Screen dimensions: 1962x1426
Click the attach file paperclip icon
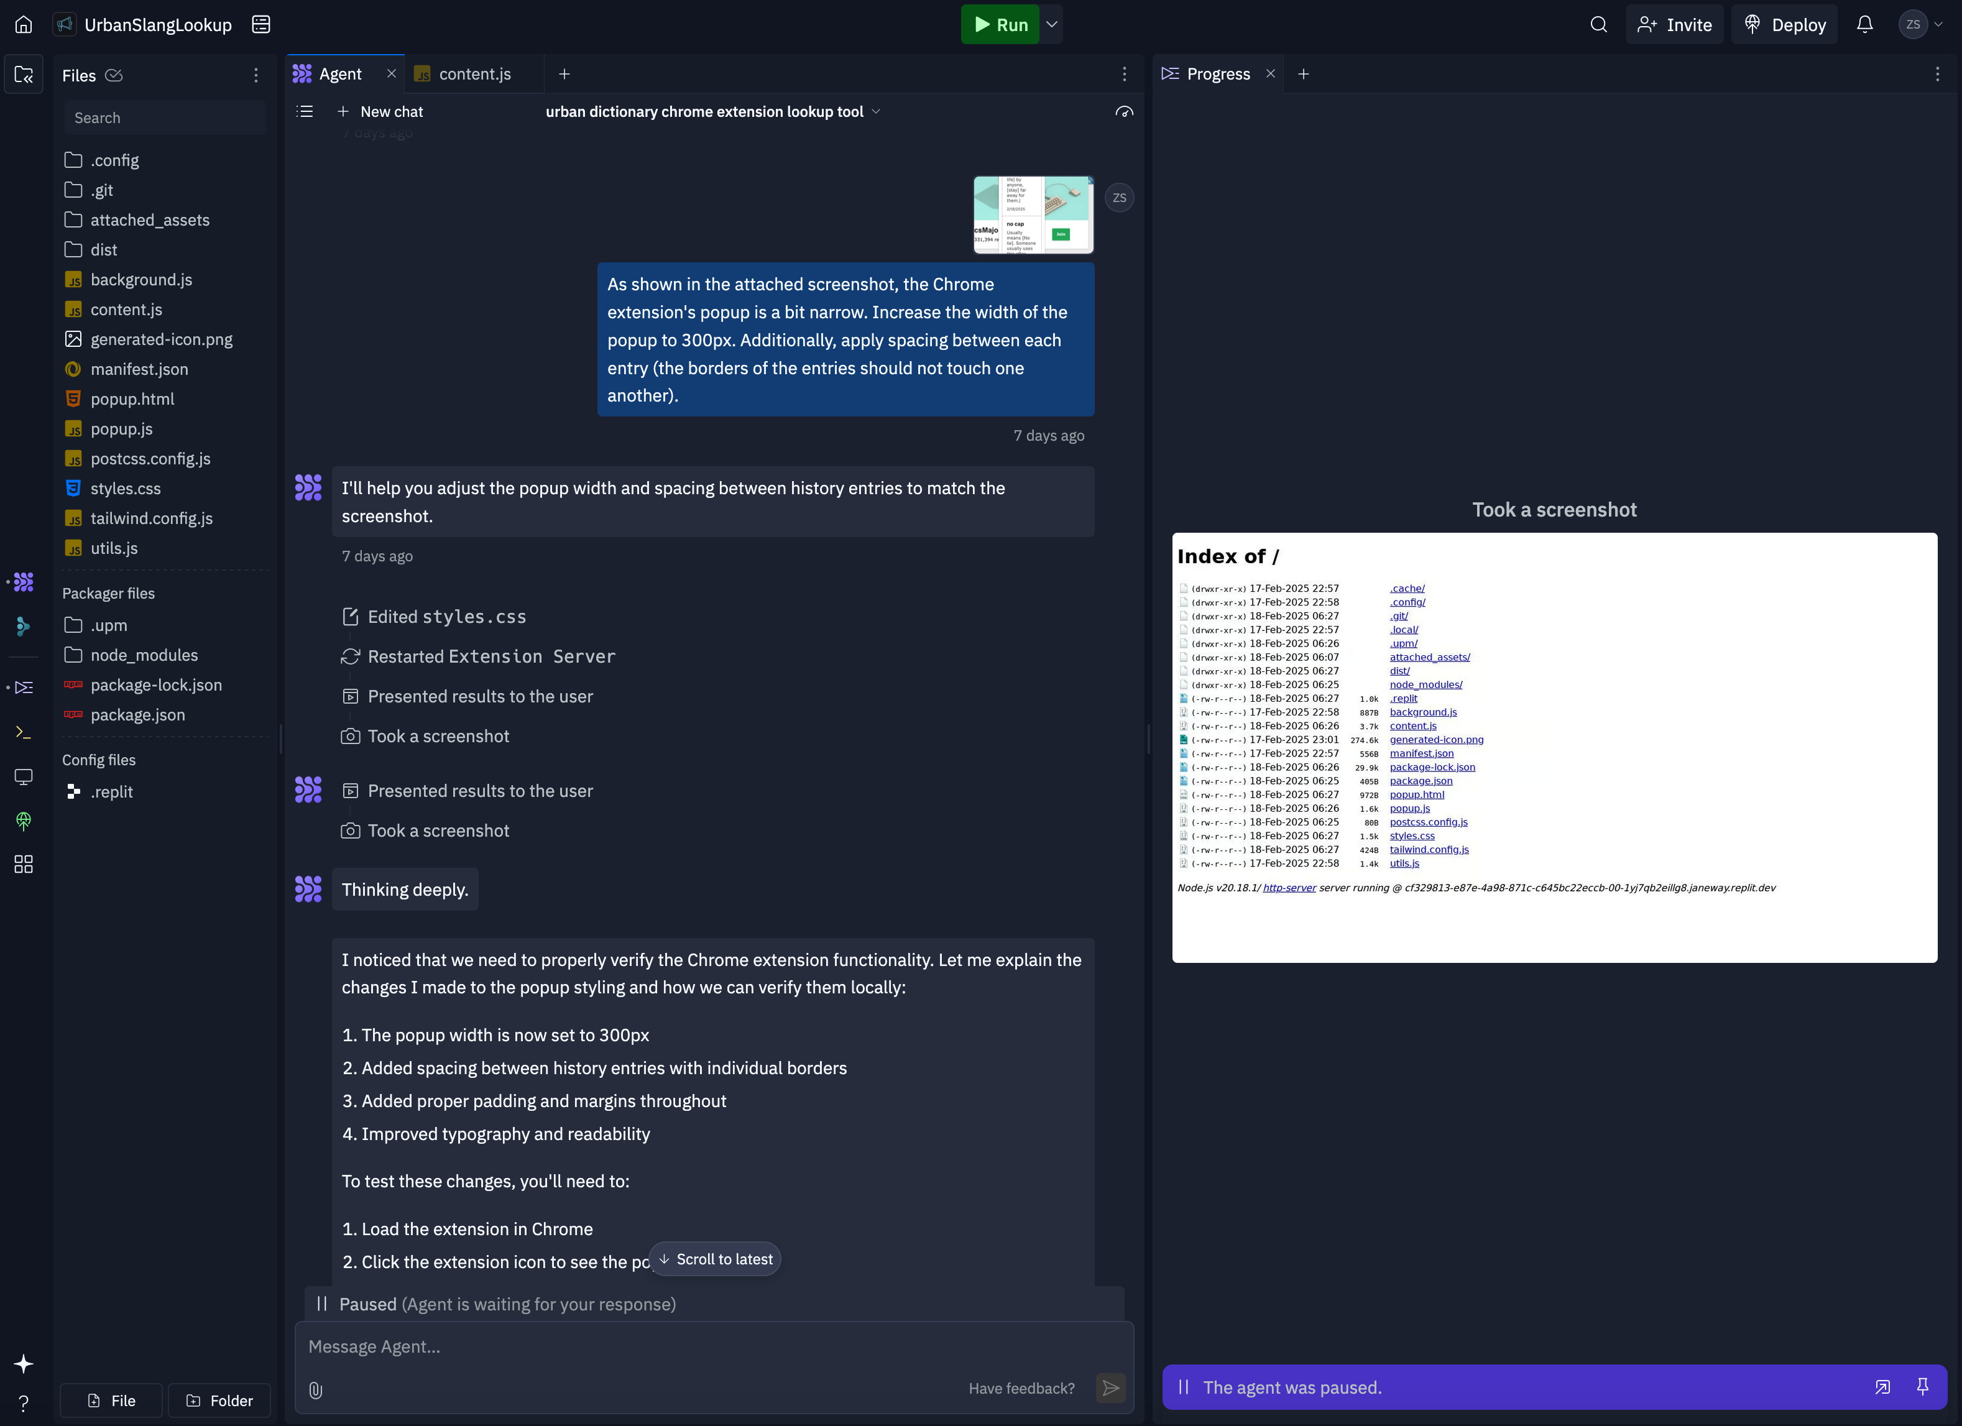click(316, 1390)
